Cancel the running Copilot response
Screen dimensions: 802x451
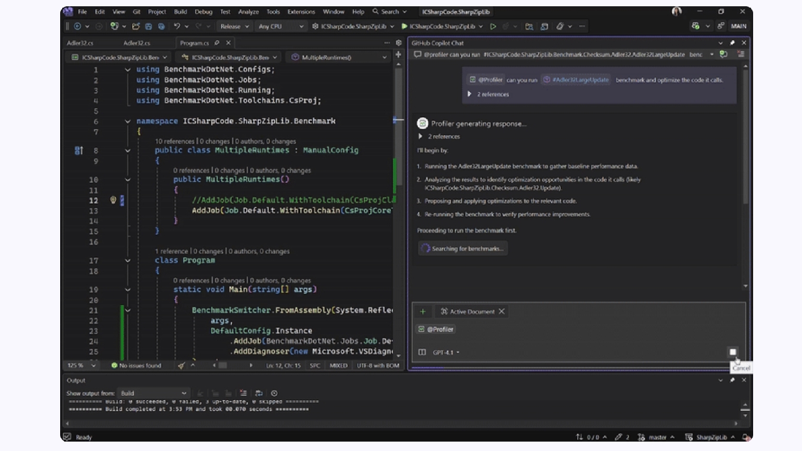pos(733,352)
